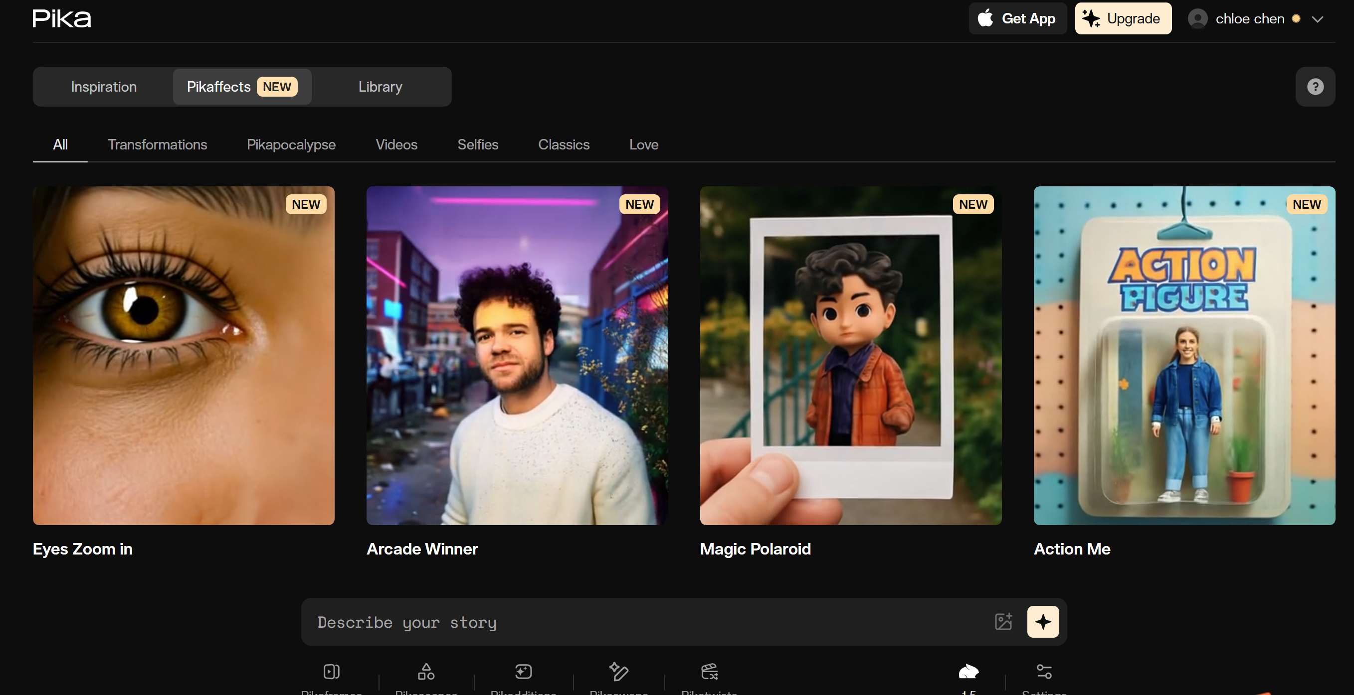
Task: Click the Get App button
Action: (x=1017, y=19)
